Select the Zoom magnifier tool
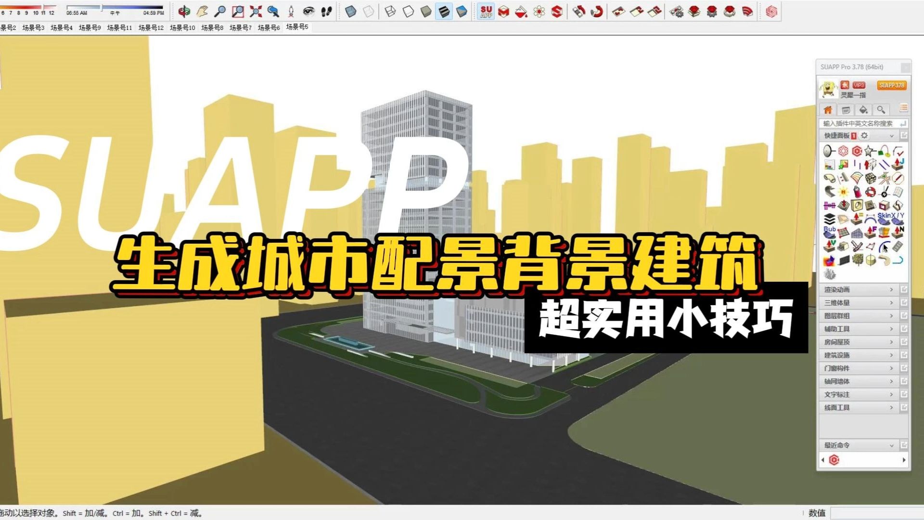This screenshot has height=520, width=924. coord(220,12)
